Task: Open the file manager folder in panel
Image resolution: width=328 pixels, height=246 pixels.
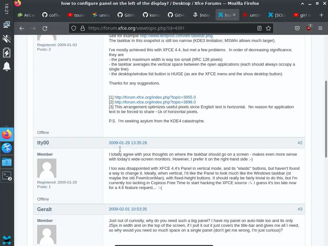Action: pos(7,162)
